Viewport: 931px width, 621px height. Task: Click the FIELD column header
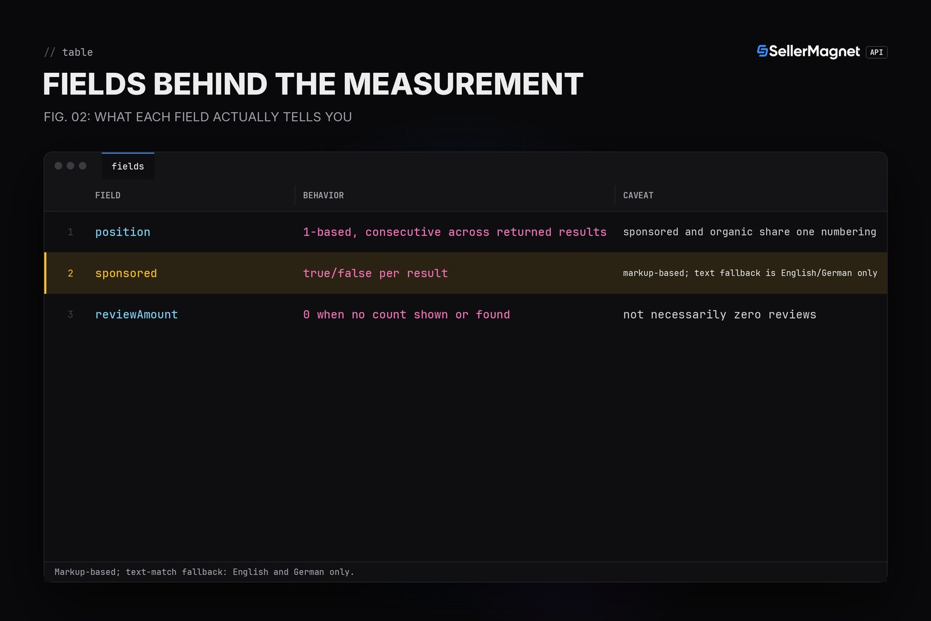(108, 195)
